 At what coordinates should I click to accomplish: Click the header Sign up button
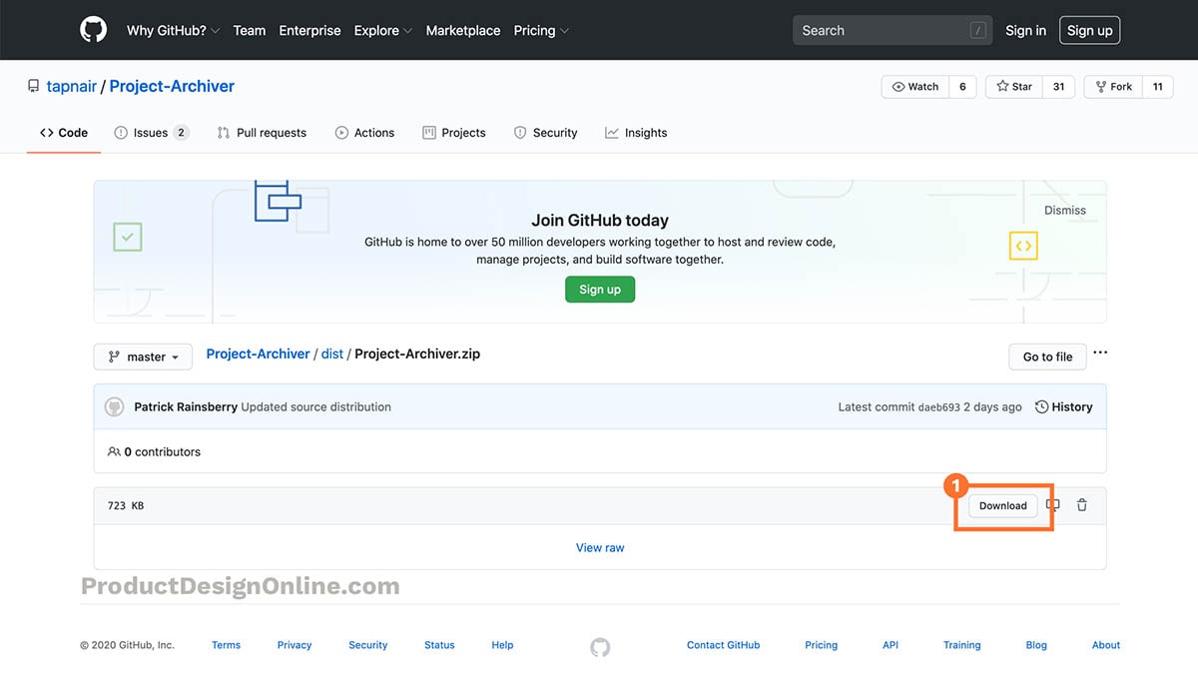click(x=1090, y=31)
